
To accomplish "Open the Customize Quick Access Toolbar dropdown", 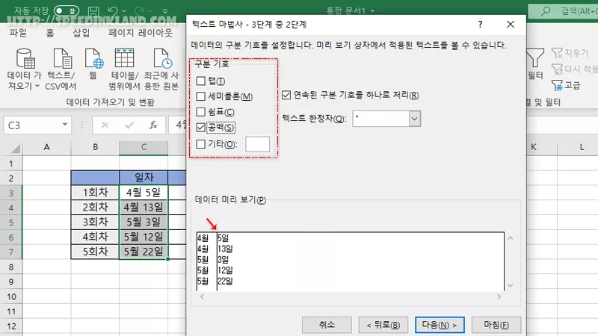I will pyautogui.click(x=165, y=11).
